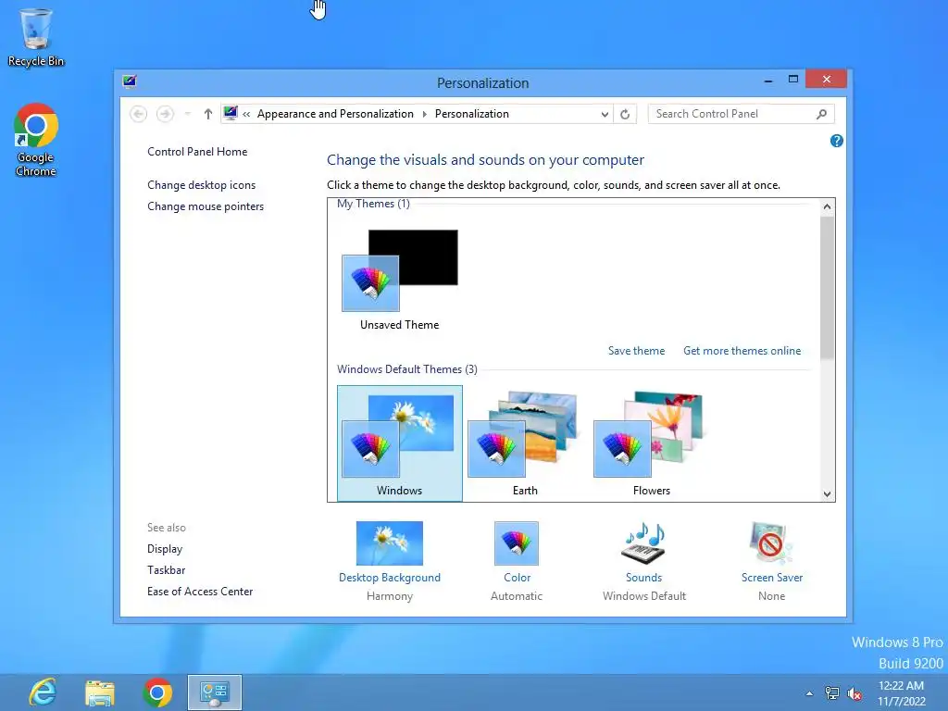Image resolution: width=948 pixels, height=711 pixels.
Task: Open the Taskbar link under See also
Action: (167, 570)
